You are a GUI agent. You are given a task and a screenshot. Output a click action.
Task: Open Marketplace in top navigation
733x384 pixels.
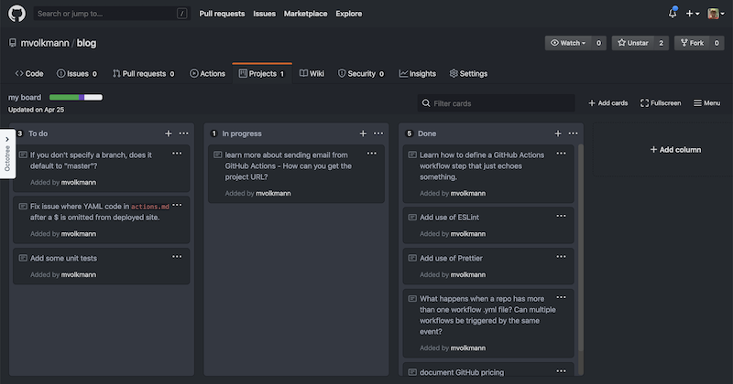click(x=305, y=14)
